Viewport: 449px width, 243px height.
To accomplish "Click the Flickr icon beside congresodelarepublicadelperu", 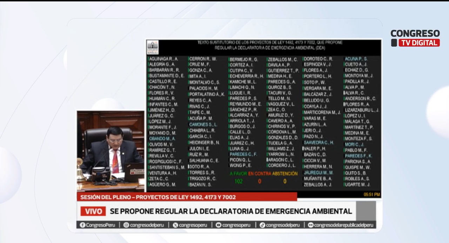I will click(310, 225).
